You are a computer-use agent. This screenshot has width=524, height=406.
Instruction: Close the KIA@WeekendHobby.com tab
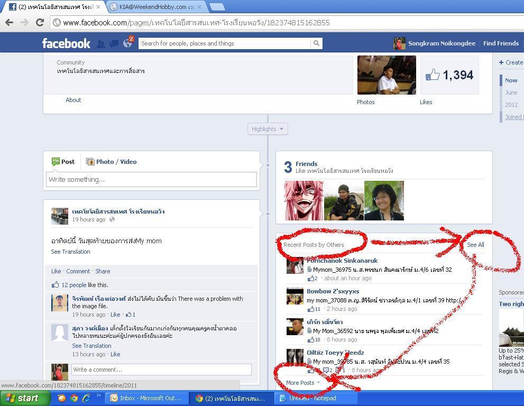pyautogui.click(x=199, y=7)
